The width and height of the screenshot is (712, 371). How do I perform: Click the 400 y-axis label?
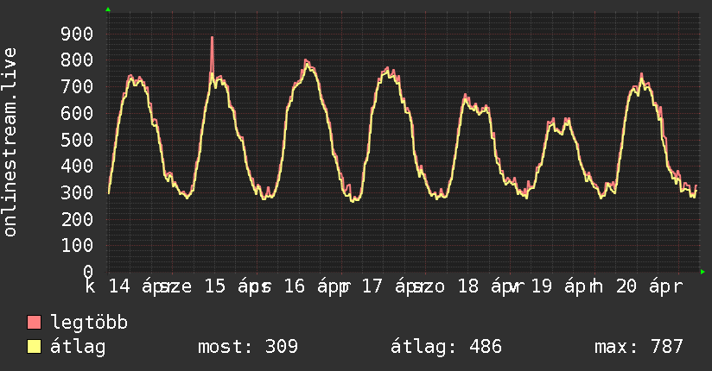click(77, 166)
